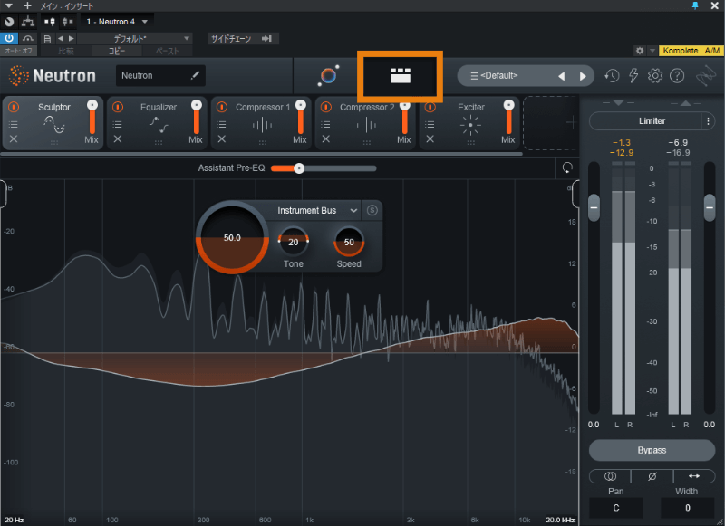The image size is (725, 526).
Task: Click the Pan value field C
Action: pos(616,508)
